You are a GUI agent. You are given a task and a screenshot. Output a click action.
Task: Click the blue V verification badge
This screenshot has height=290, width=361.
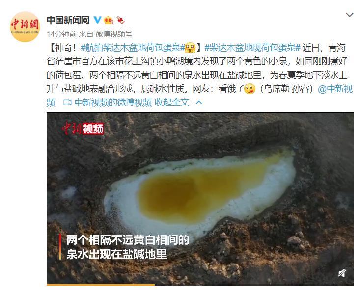tap(98, 20)
